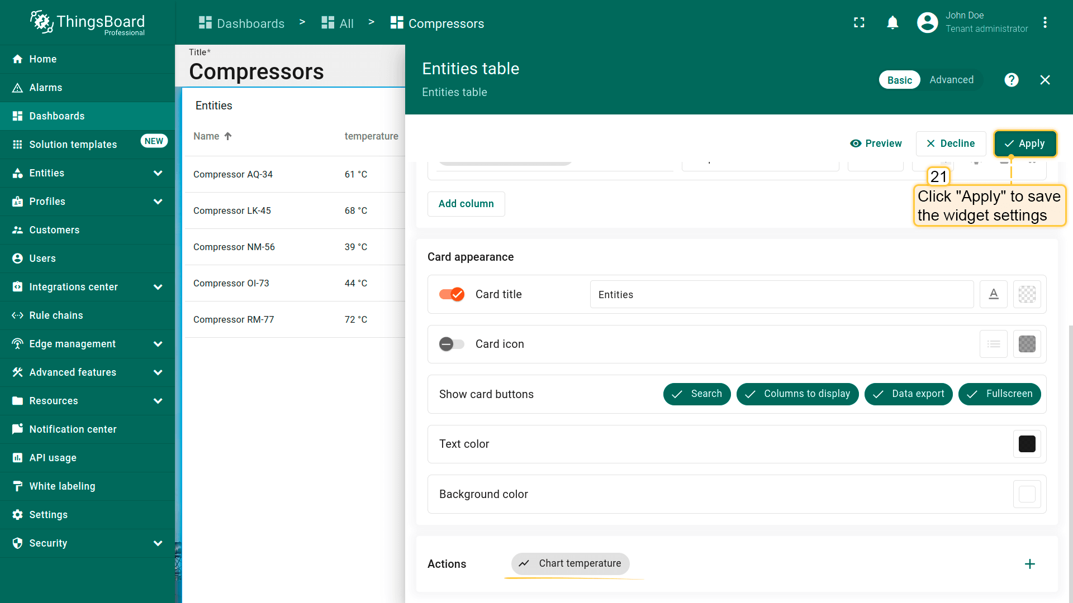This screenshot has width=1073, height=603.
Task: Switch to the Advanced tab
Action: point(951,80)
